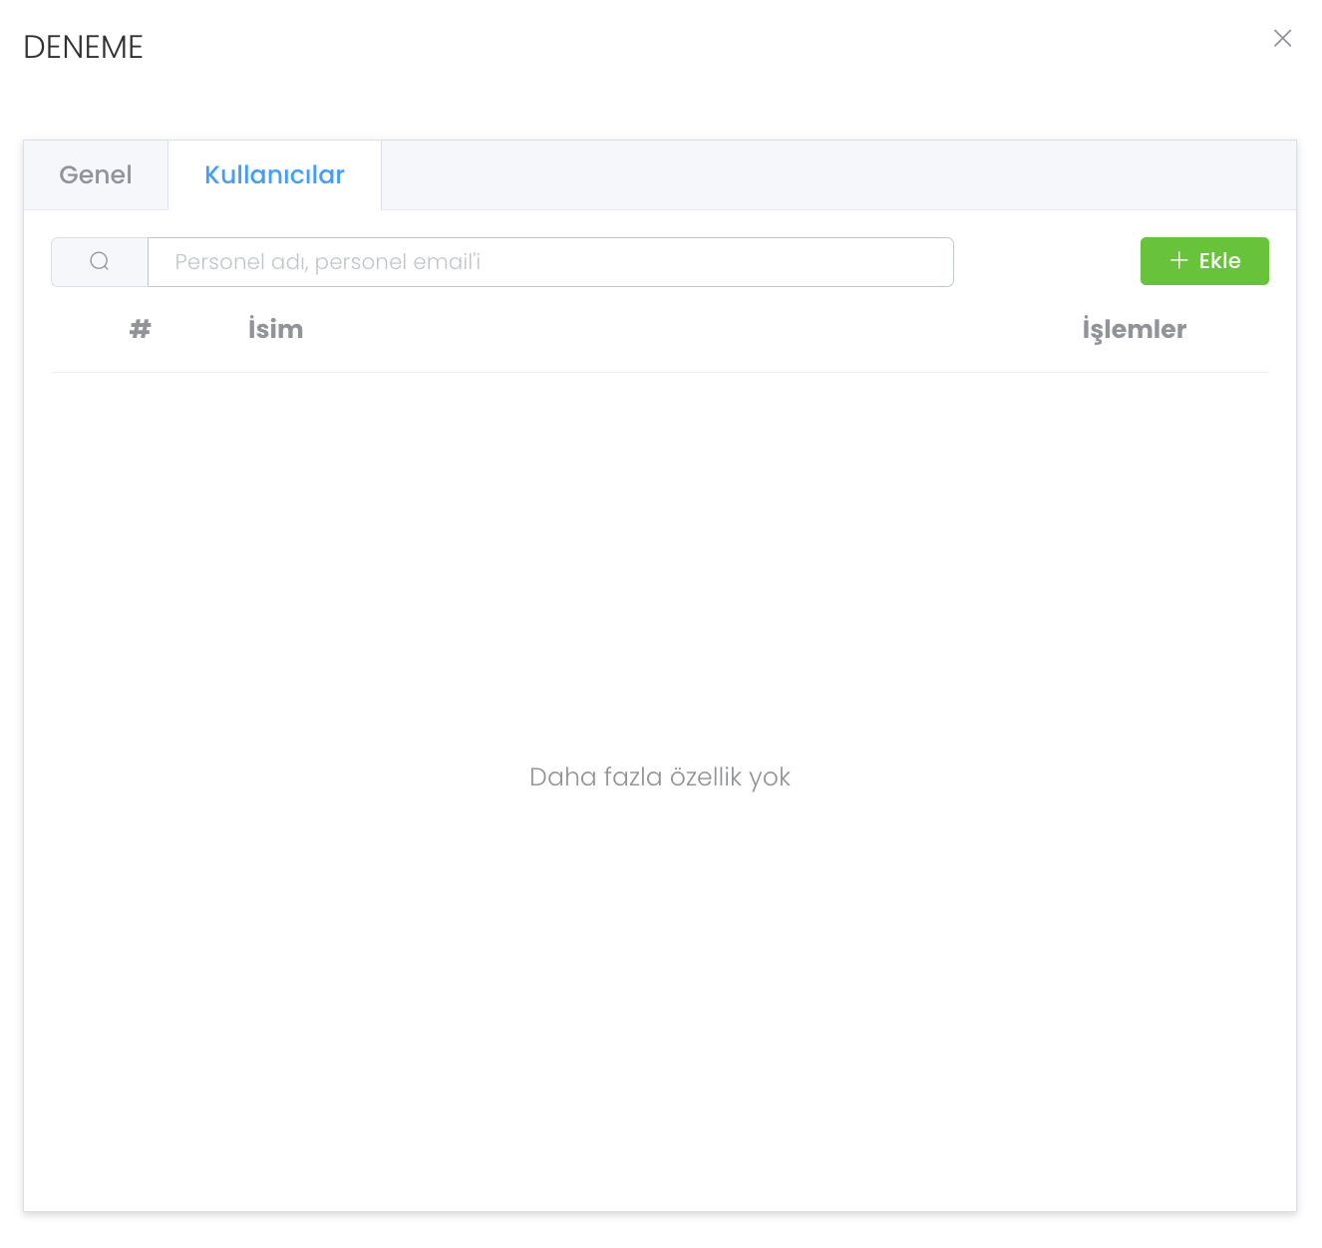Add a user with Ekle

(1204, 261)
